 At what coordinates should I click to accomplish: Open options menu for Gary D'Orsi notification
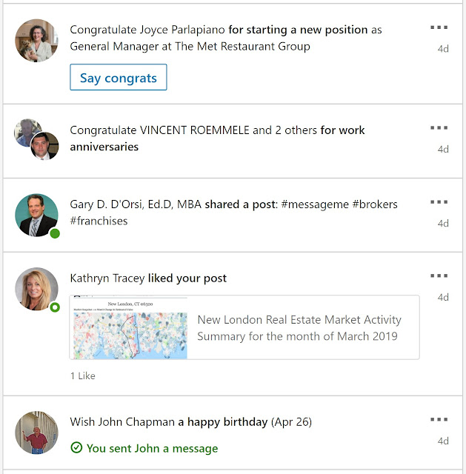coord(439,202)
